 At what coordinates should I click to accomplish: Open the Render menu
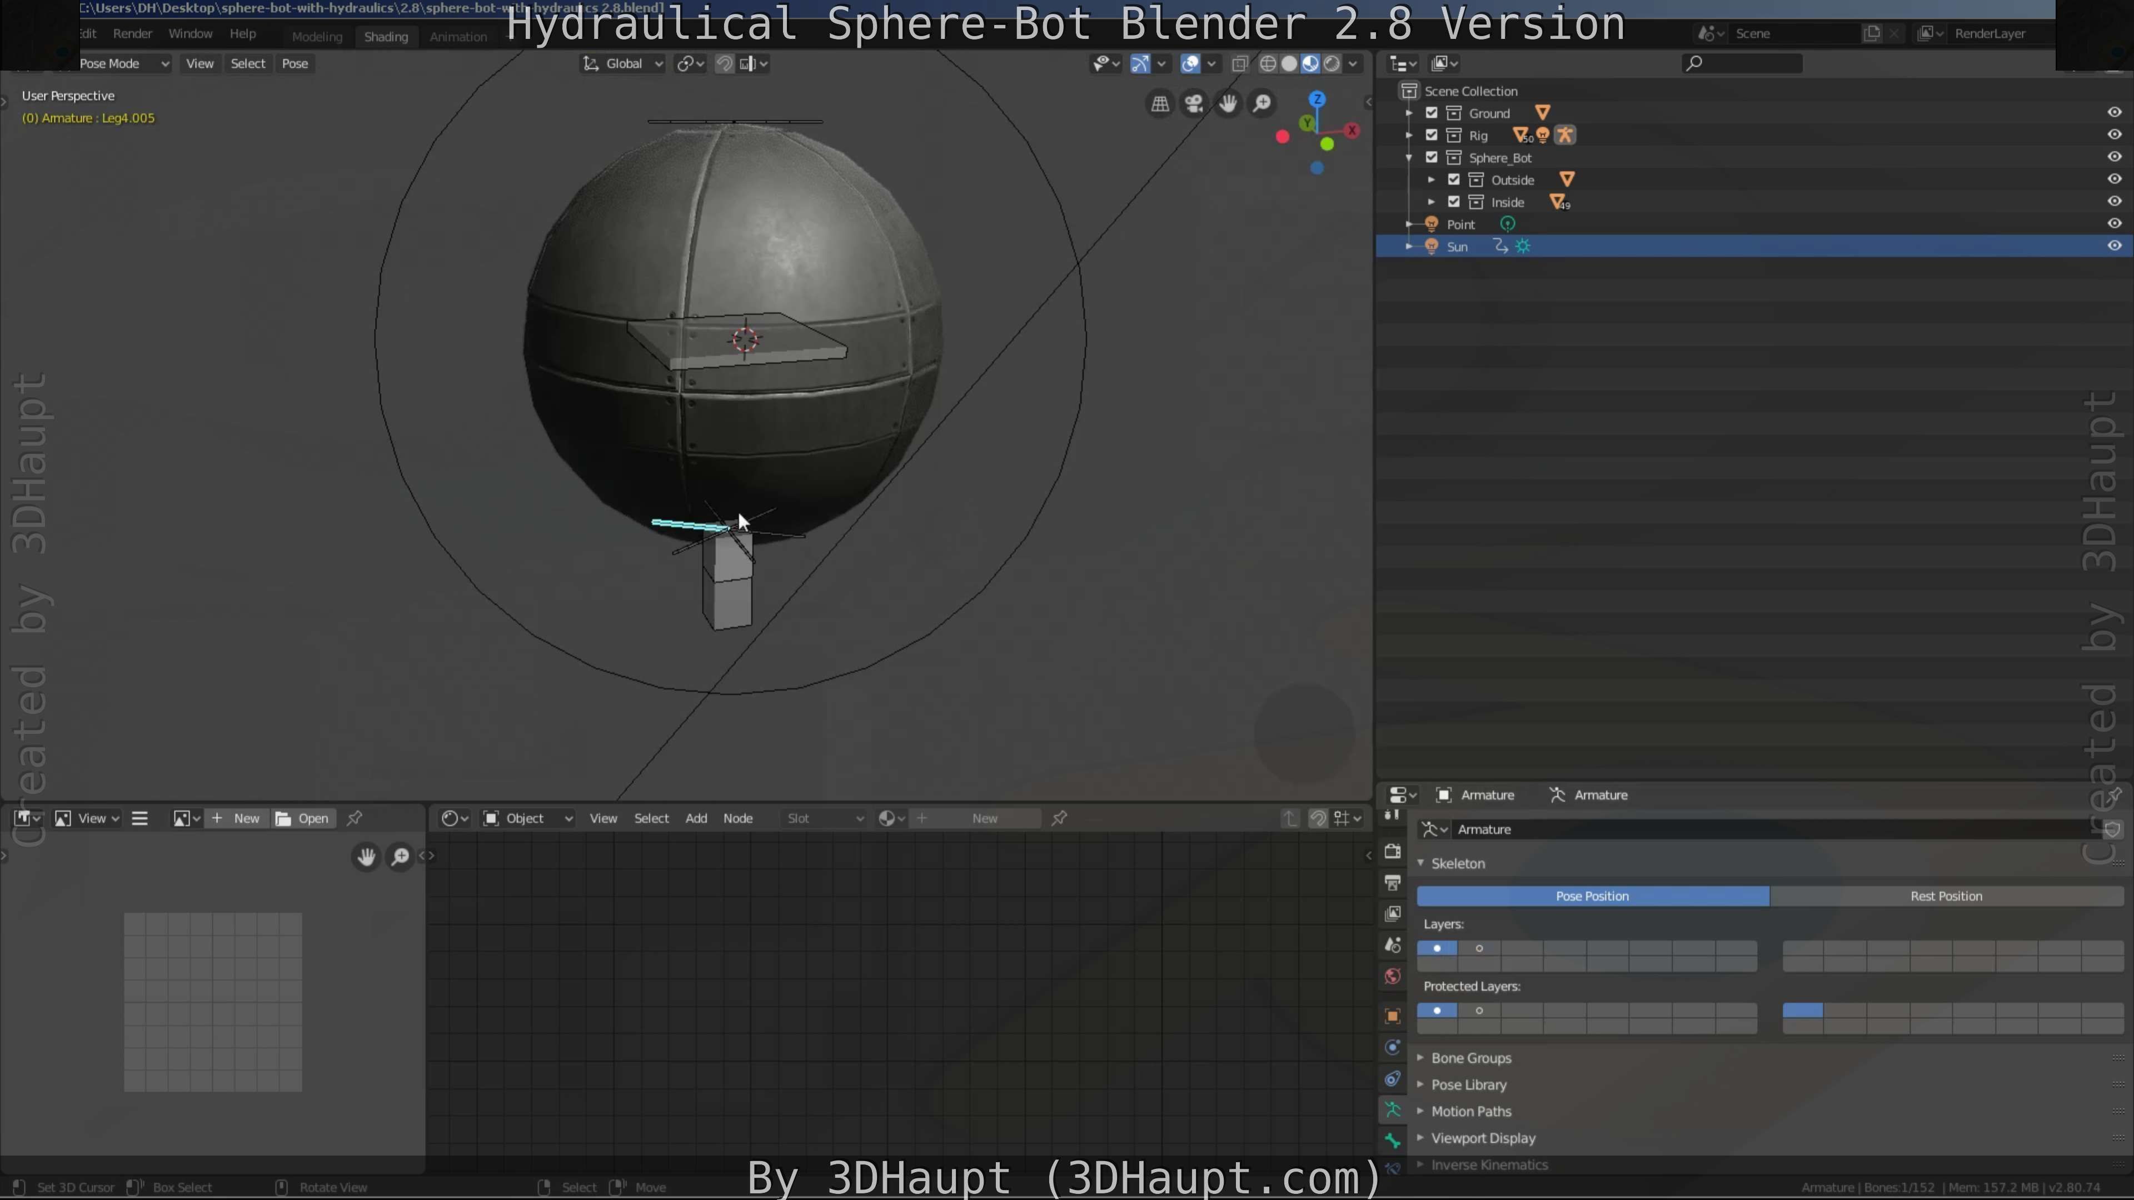[133, 34]
